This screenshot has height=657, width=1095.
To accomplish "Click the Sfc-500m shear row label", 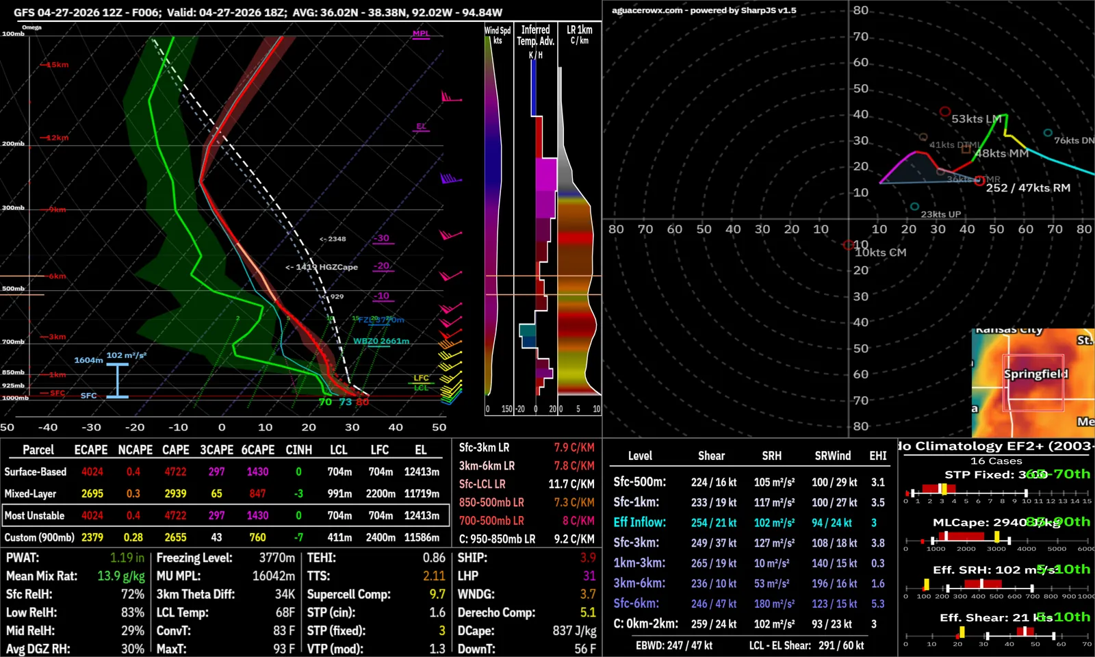I will [639, 482].
